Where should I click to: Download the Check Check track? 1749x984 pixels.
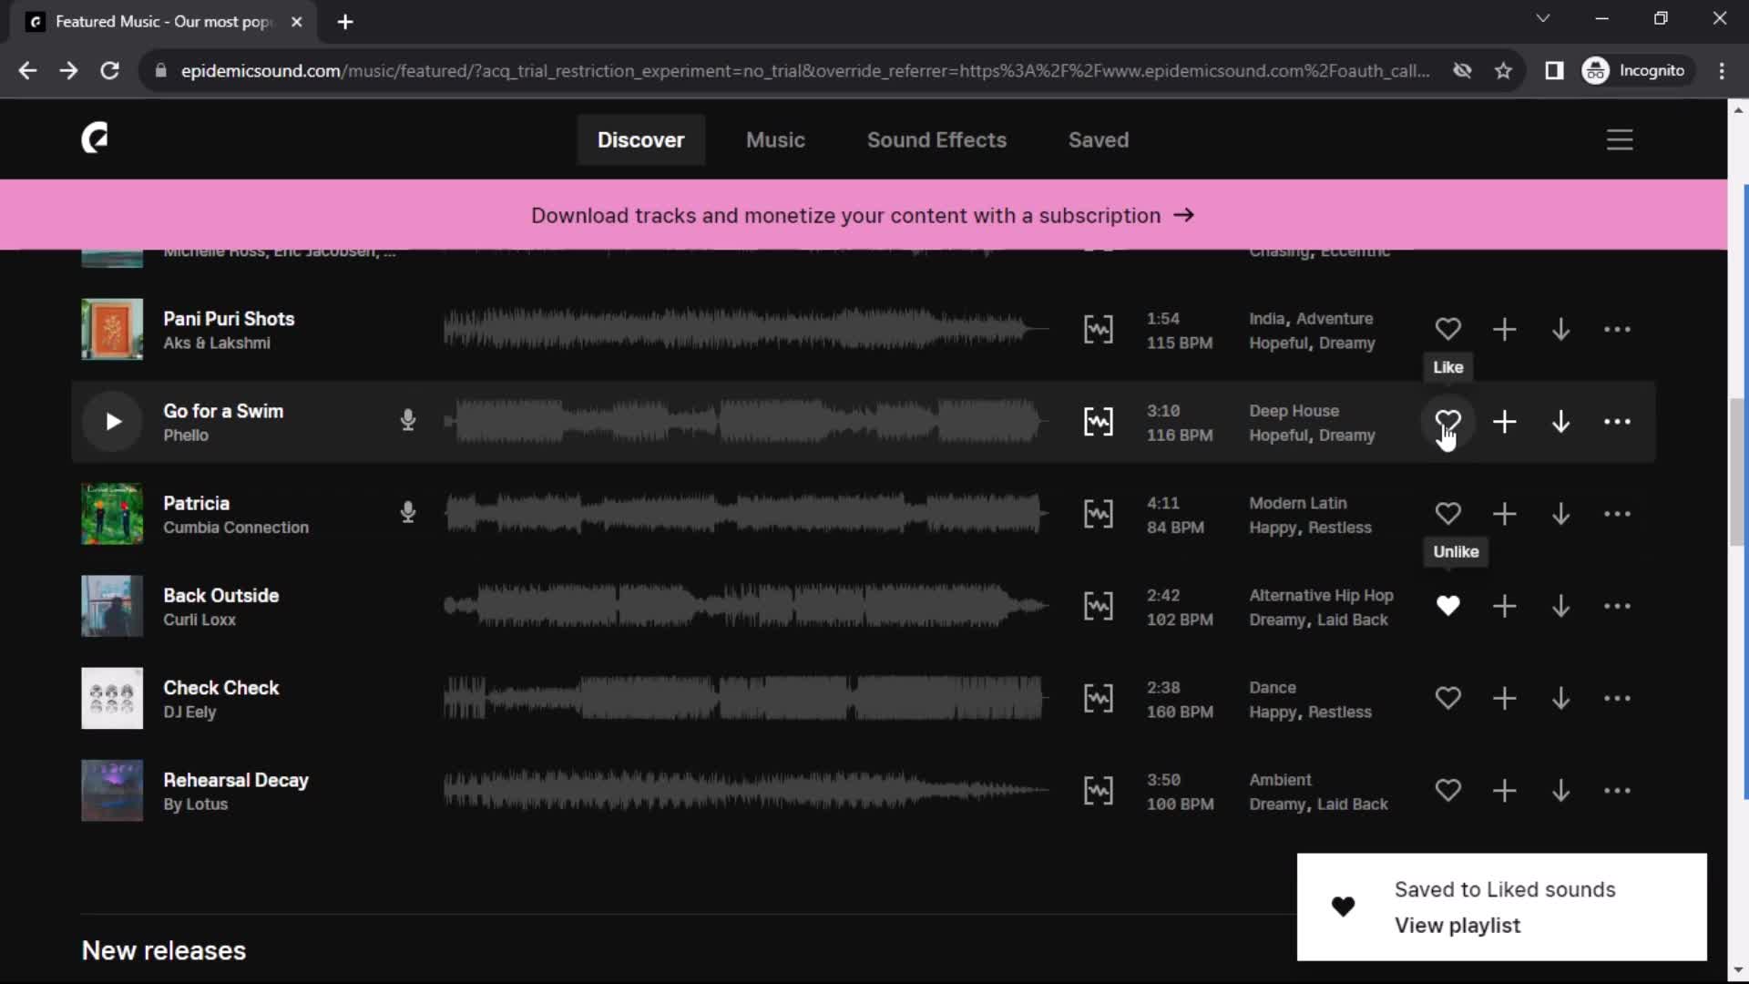click(x=1560, y=698)
